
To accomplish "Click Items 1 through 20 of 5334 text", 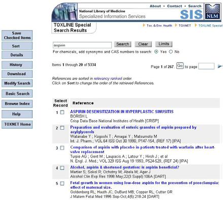I will pos(74,65).
